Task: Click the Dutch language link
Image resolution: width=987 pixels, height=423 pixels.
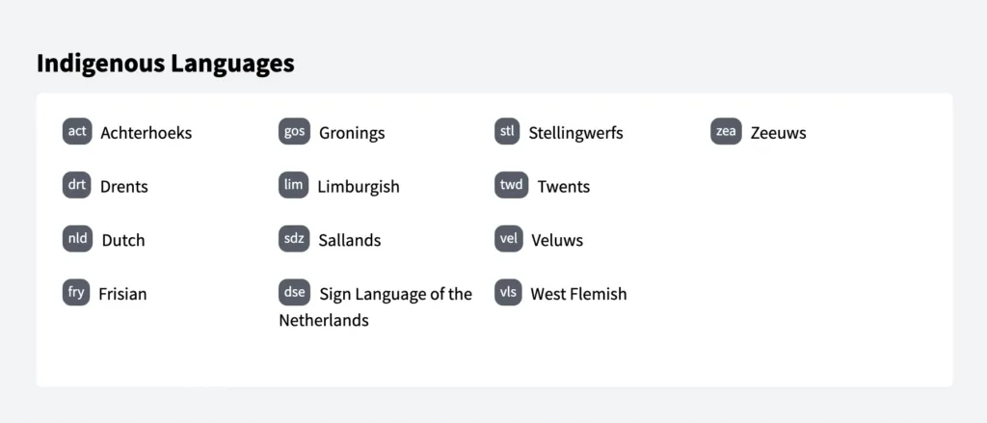Action: click(123, 240)
